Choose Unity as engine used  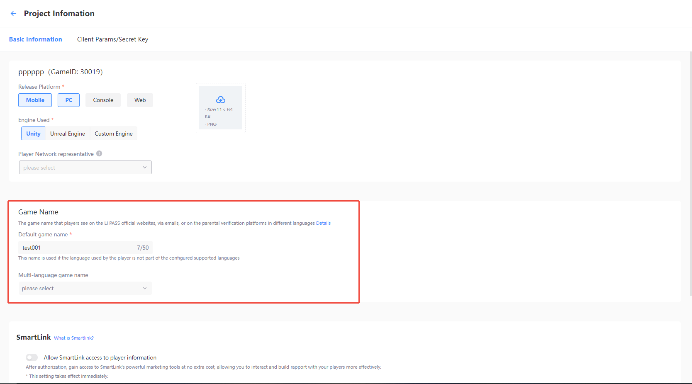(x=33, y=134)
